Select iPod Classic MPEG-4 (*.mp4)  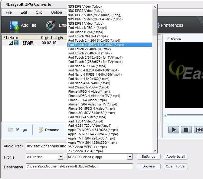pos(110,87)
